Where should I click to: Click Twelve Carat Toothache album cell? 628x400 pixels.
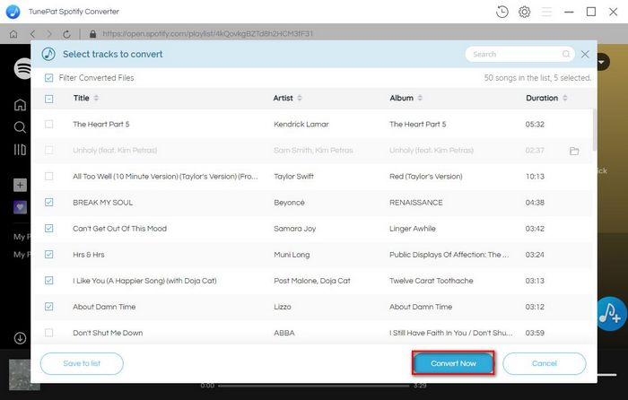pyautogui.click(x=431, y=281)
